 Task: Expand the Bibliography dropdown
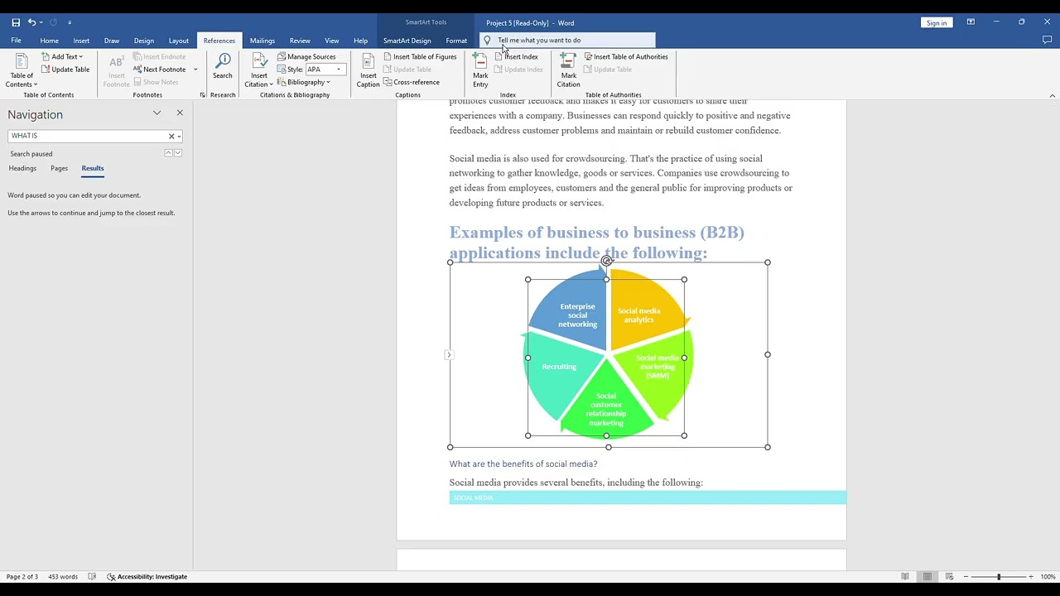coord(304,82)
